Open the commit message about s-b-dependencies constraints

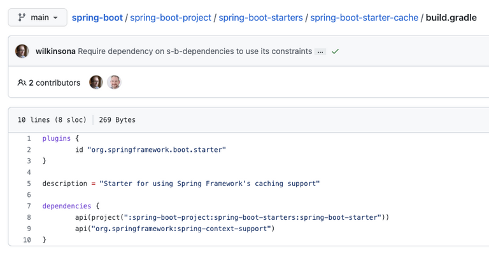point(195,51)
